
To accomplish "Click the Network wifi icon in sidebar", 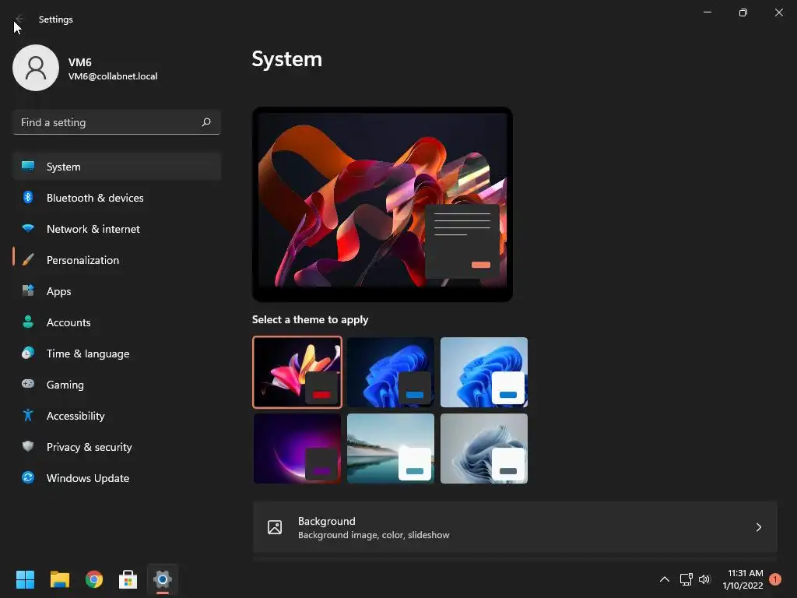I will point(28,229).
